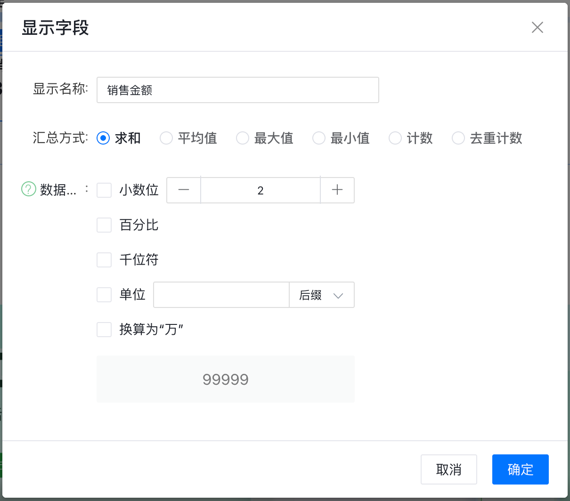Confirm with the 确定 button

[520, 469]
